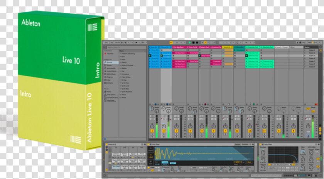The width and height of the screenshot is (324, 179).
Task: Select the 12 Wavetable track header
Action: [x=239, y=47]
